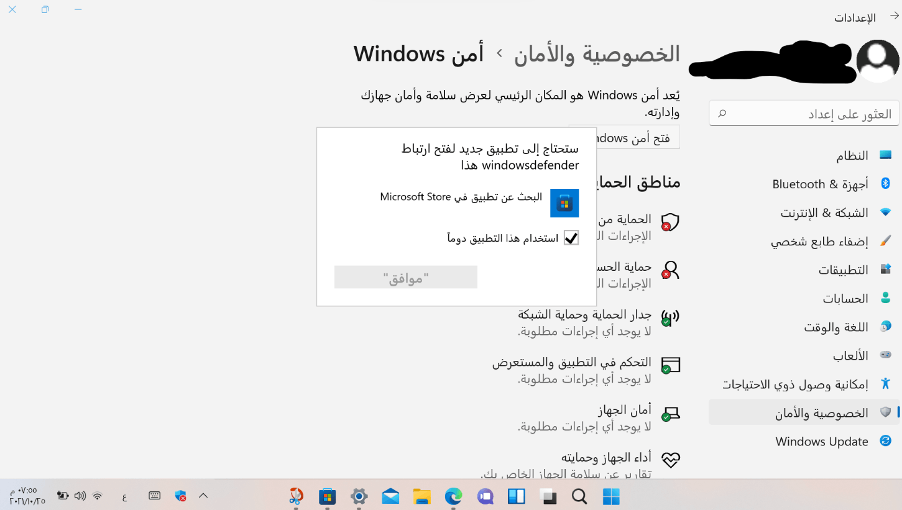The width and height of the screenshot is (902, 510).
Task: Click the firewall network signal icon
Action: 670,317
